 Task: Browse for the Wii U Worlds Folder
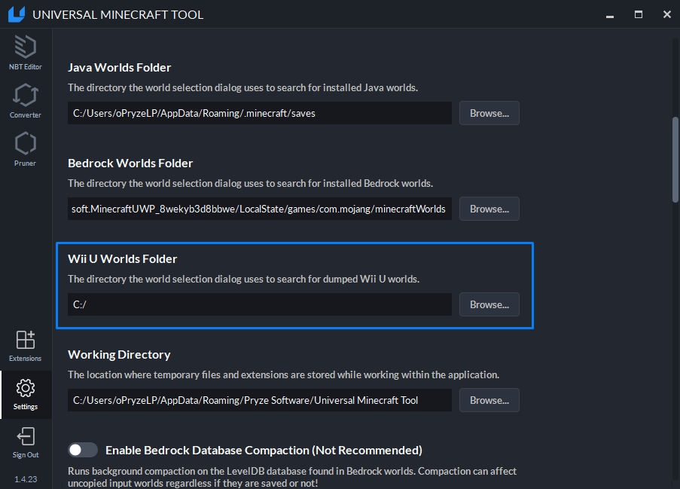point(489,304)
